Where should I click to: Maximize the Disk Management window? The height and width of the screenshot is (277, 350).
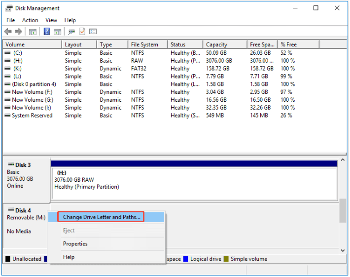coord(316,8)
